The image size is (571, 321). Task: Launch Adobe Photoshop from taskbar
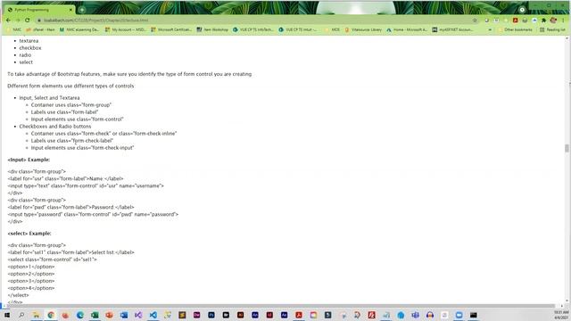click(x=211, y=315)
